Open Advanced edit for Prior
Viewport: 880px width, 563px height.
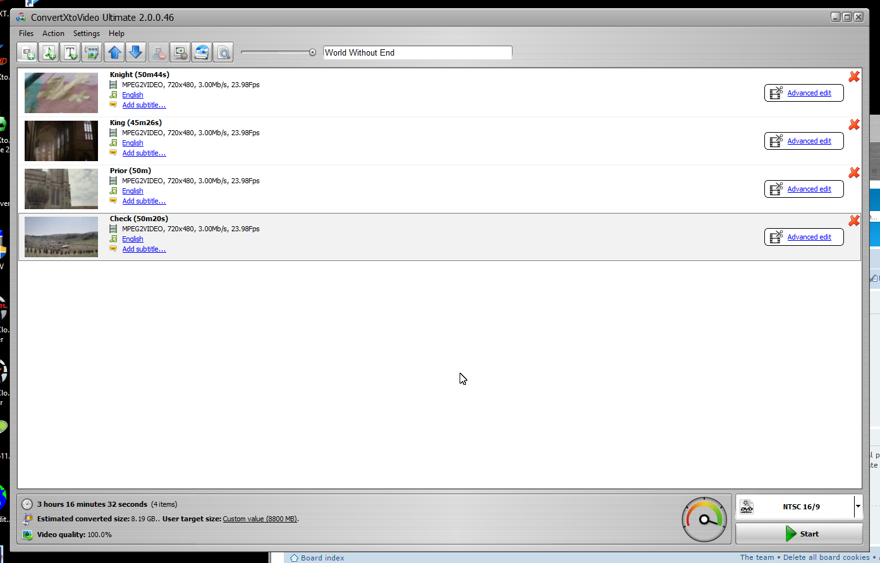click(x=804, y=189)
